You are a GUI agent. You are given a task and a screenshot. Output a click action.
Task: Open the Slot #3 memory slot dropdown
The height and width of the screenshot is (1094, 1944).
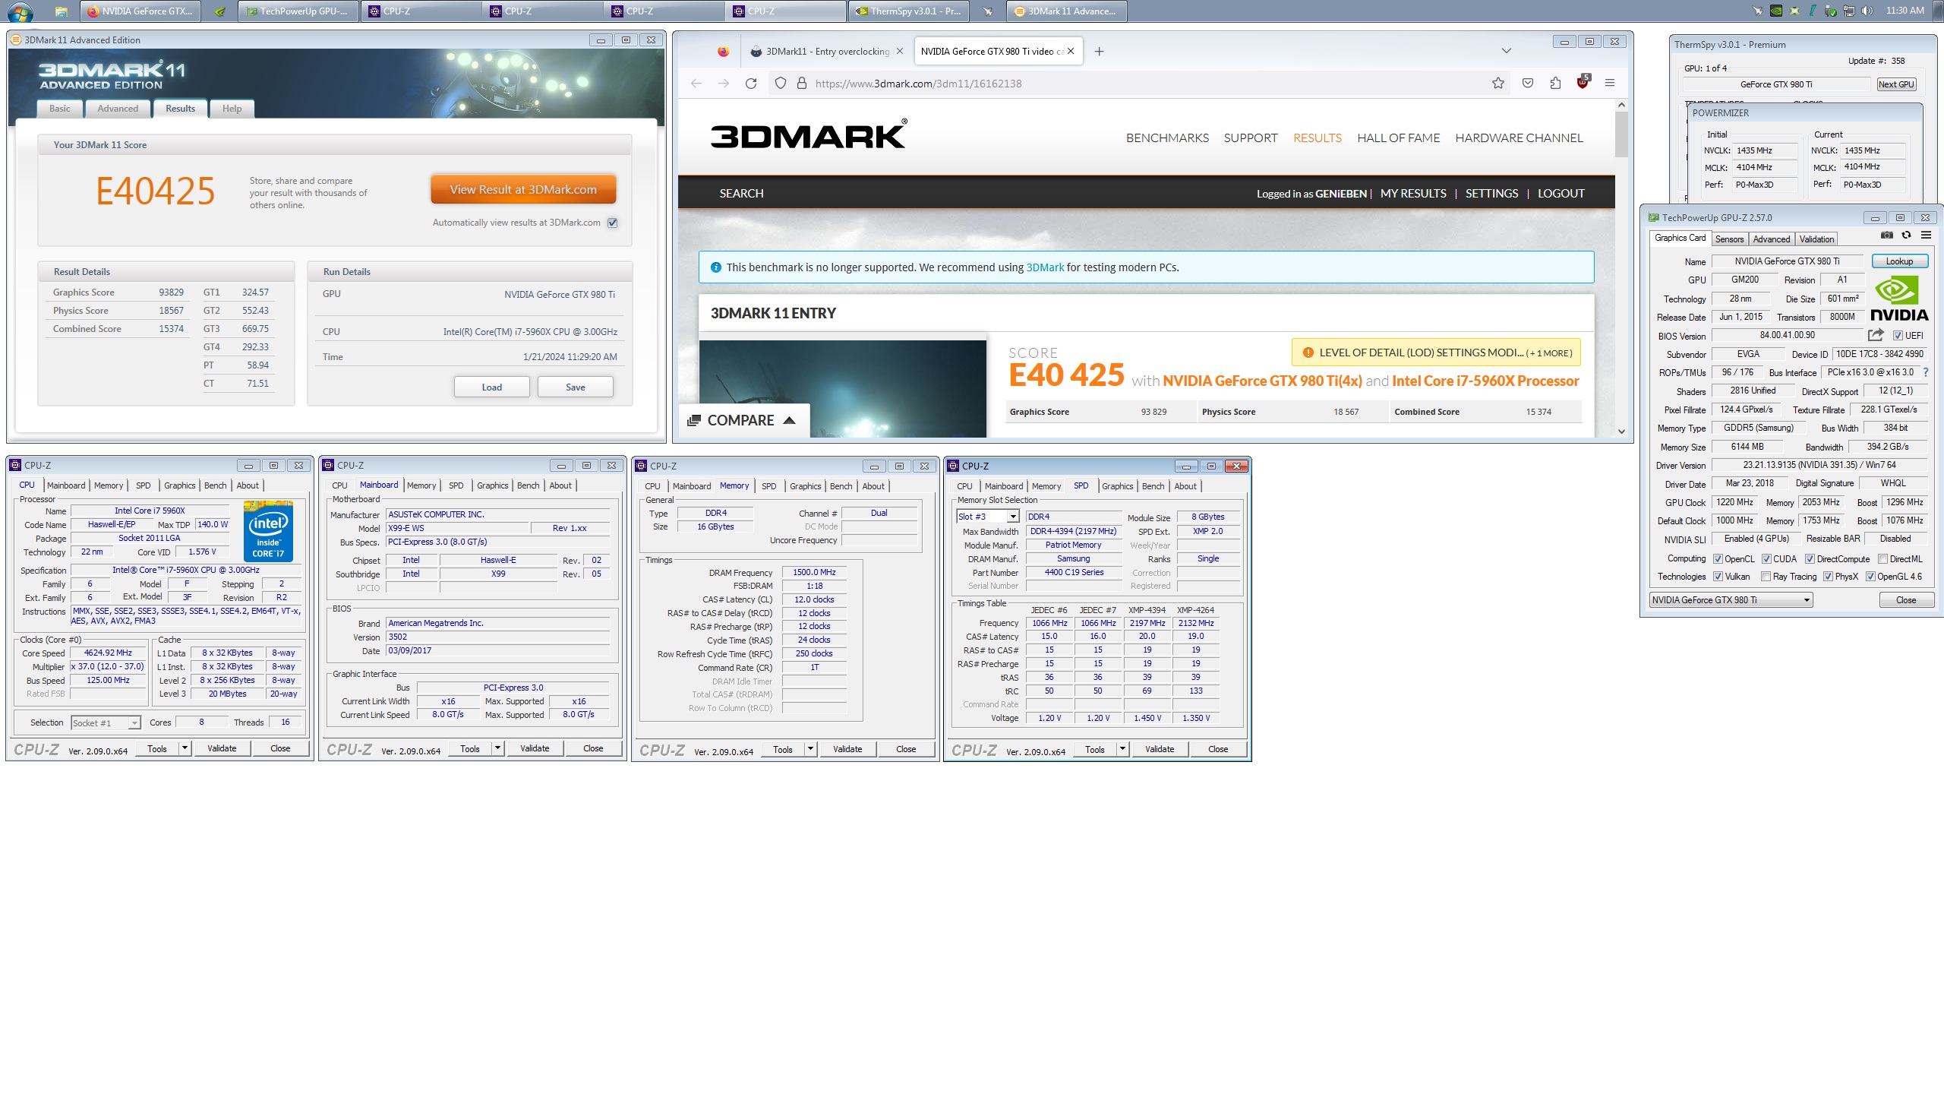pyautogui.click(x=987, y=517)
